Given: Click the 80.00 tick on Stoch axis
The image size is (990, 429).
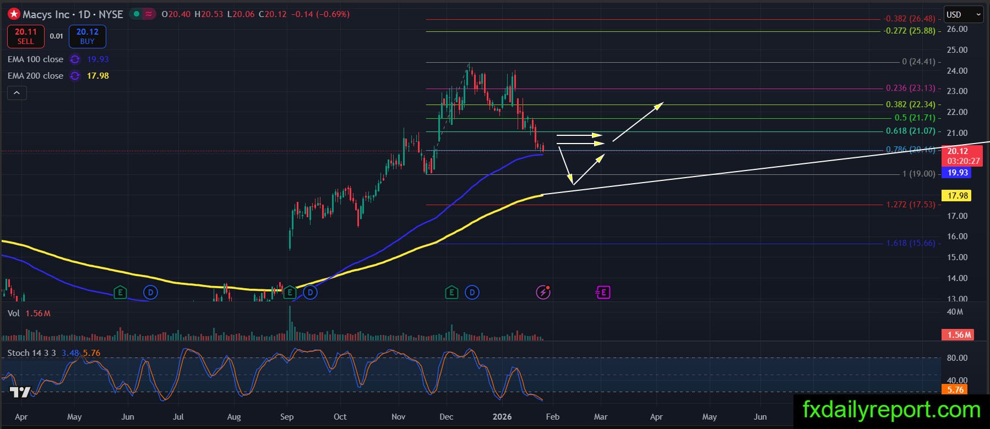Looking at the screenshot, I should 957,358.
